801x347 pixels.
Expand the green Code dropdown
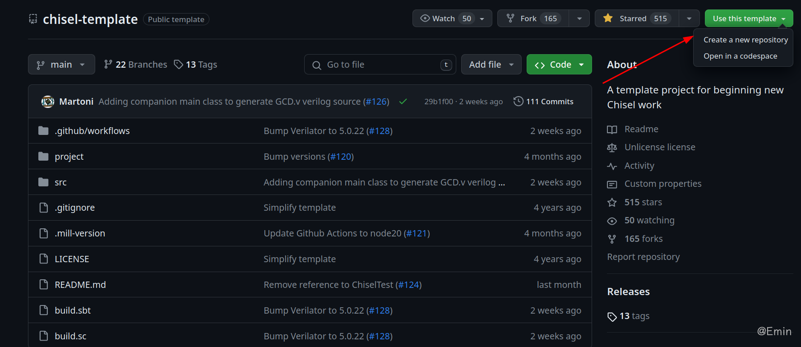(559, 65)
